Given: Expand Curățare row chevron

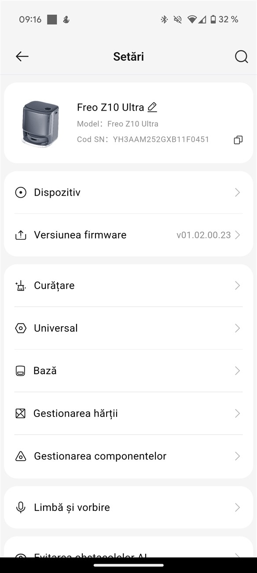Looking at the screenshot, I should tap(238, 286).
